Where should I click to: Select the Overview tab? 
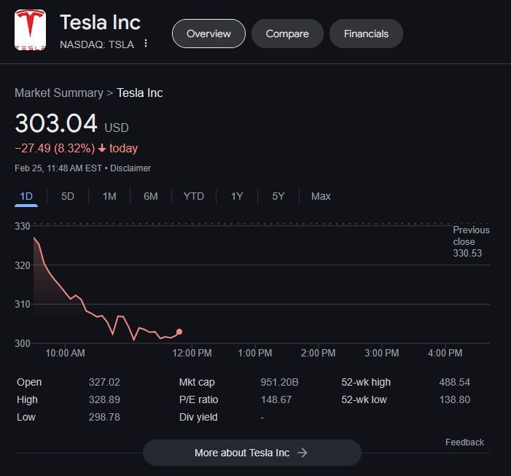pyautogui.click(x=208, y=34)
